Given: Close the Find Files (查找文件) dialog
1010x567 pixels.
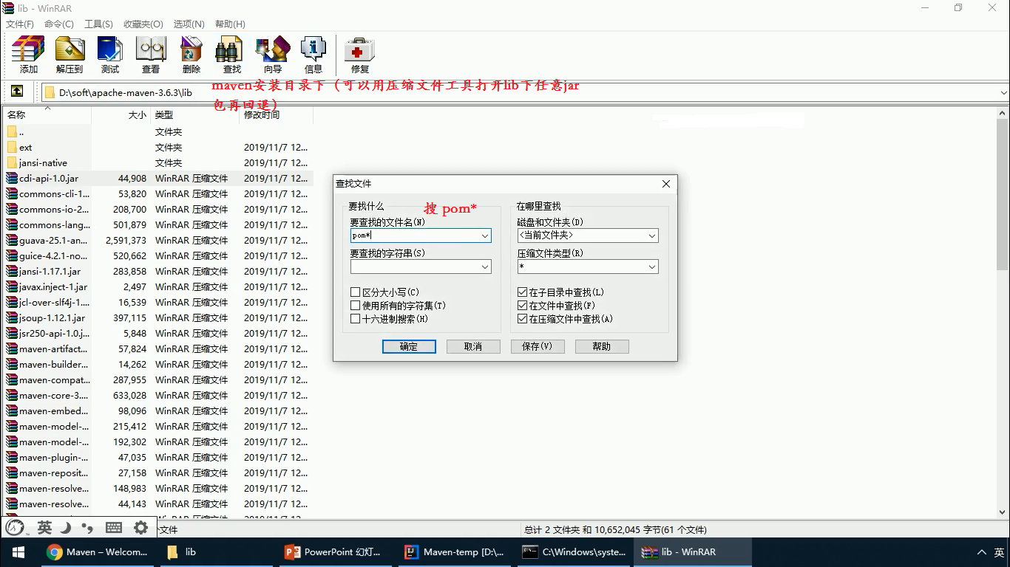Looking at the screenshot, I should (665, 184).
